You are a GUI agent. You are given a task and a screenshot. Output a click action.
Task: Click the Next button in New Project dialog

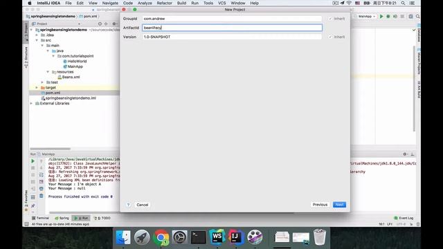tap(339, 205)
